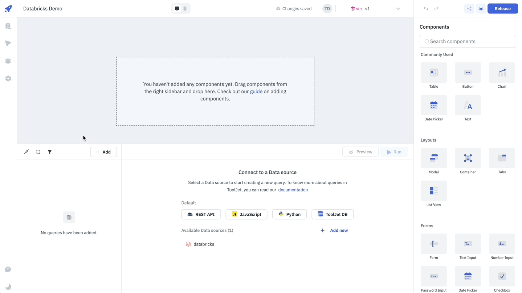Switch canvas to mobile layout
Viewport: 522px width, 293px height.
185,9
